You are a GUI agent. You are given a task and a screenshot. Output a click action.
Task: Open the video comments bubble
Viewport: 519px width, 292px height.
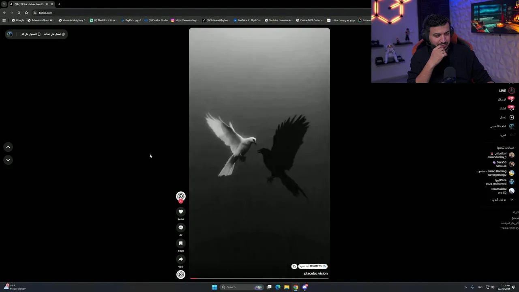(x=181, y=228)
